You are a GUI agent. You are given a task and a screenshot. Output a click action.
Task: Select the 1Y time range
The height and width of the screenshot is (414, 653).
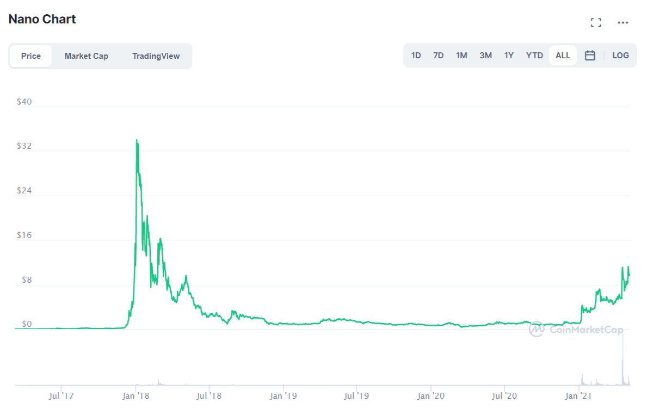click(x=509, y=56)
